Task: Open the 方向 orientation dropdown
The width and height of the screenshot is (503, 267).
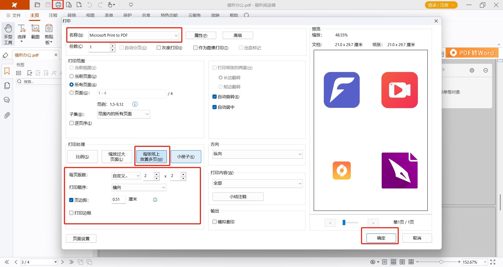Action: click(257, 154)
